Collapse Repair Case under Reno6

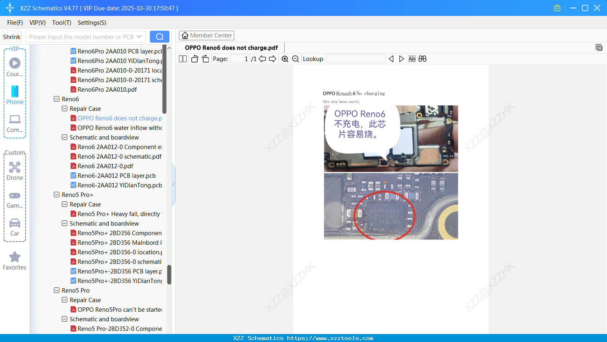(65, 108)
